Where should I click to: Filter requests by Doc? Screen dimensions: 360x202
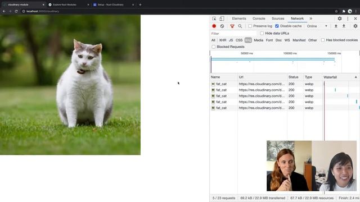(x=278, y=40)
